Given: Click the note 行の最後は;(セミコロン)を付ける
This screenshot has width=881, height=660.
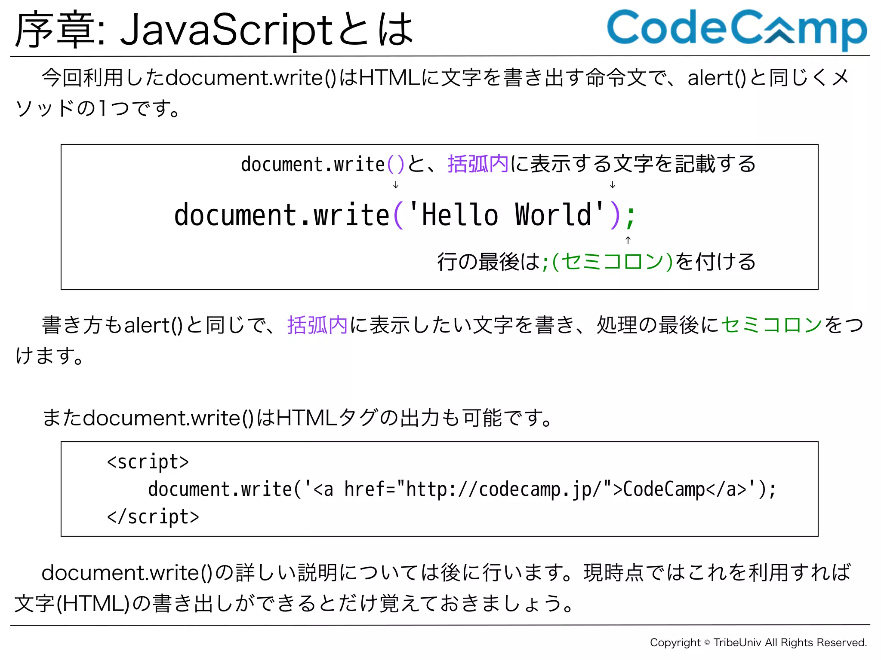Looking at the screenshot, I should [597, 261].
